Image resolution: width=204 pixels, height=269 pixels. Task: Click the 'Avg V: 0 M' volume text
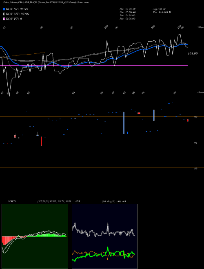[x=160, y=9]
